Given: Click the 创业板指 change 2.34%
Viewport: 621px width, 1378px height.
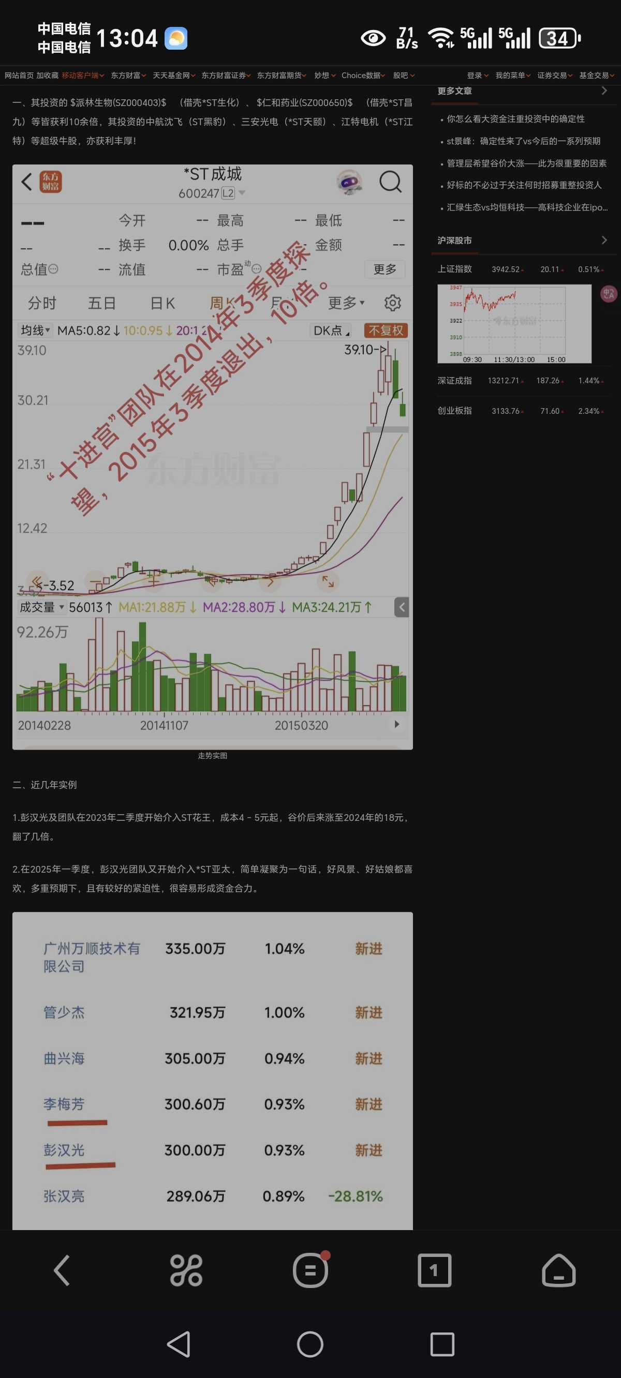Looking at the screenshot, I should (x=589, y=411).
